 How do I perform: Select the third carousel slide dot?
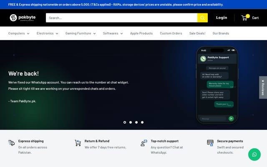[x=136, y=122]
